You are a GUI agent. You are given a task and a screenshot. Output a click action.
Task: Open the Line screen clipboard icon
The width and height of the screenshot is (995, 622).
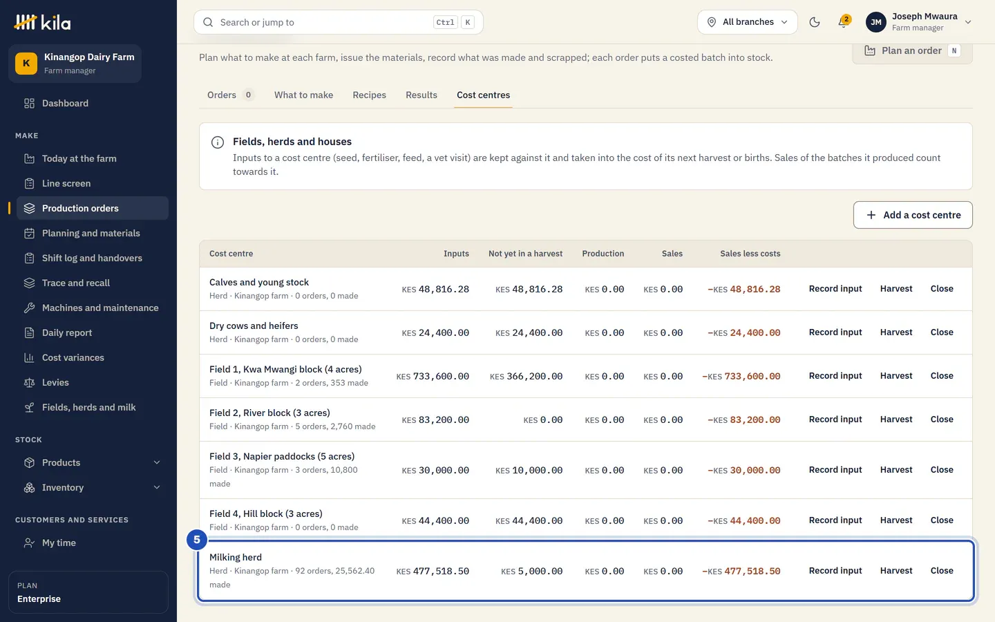coord(29,183)
